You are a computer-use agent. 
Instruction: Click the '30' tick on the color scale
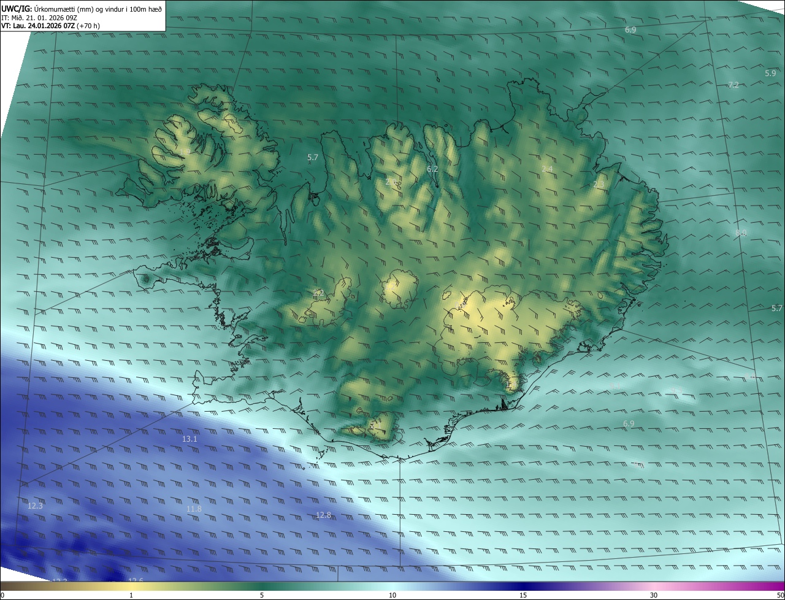point(654,595)
